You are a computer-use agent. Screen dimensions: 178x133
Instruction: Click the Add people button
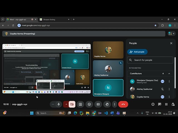pyautogui.click(x=137, y=52)
